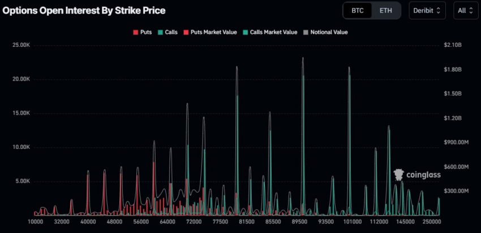Hide the Notional Value series label
Screen dimensions: 481x233
pyautogui.click(x=329, y=32)
